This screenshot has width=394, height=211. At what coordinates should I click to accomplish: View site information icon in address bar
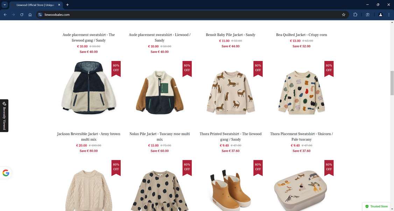click(40, 15)
